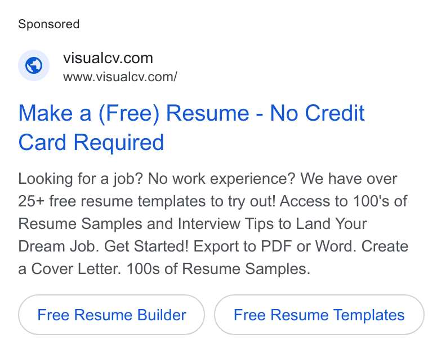Click the www.visualcv.com/ display URL
This screenshot has height=353, width=428.
point(120,77)
